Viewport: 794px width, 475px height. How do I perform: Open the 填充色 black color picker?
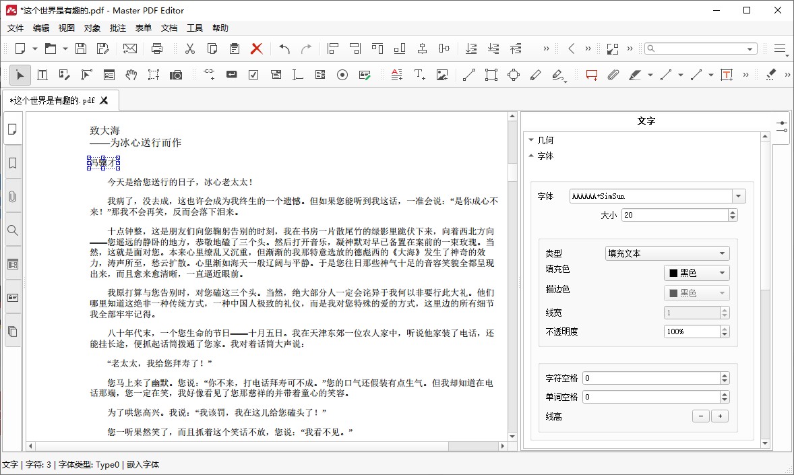[x=697, y=273]
